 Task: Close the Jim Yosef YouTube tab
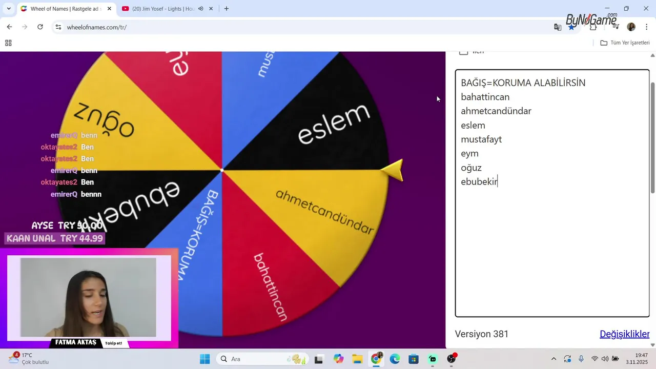(211, 9)
